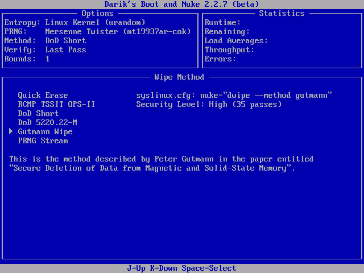Image resolution: width=364 pixels, height=273 pixels.
Task: Pick DoD 5220.22-M wipe method
Action: (x=47, y=122)
